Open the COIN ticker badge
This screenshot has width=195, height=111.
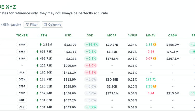(x=22, y=80)
